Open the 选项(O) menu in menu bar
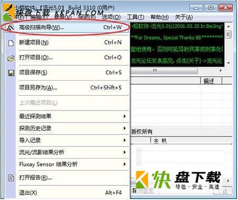Image resolution: width=238 pixels, height=200 pixels. [111, 17]
